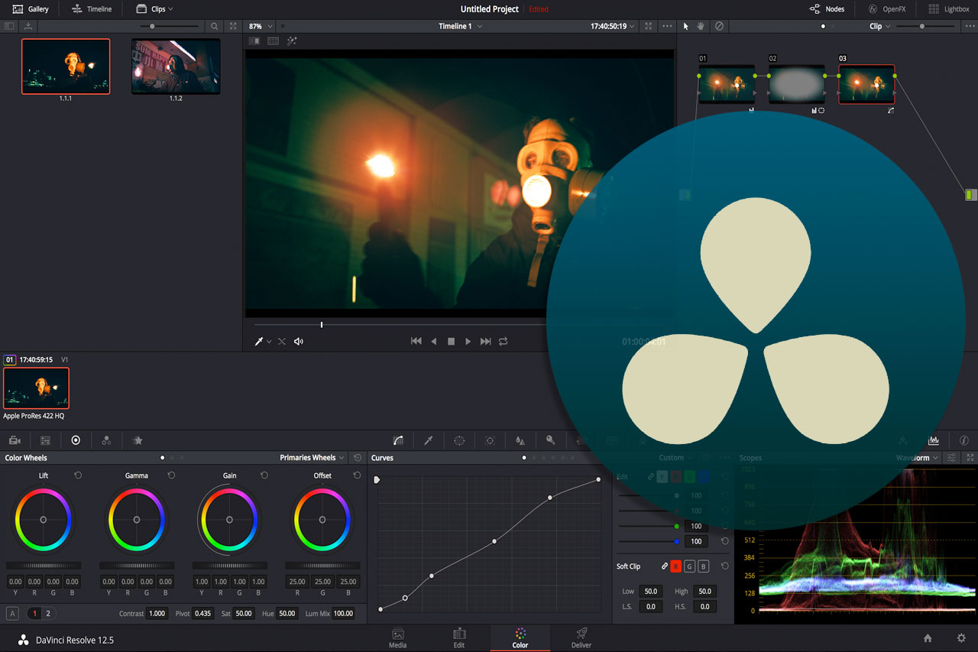Open the RGB Mixer palette
This screenshot has width=978, height=652.
point(106,440)
